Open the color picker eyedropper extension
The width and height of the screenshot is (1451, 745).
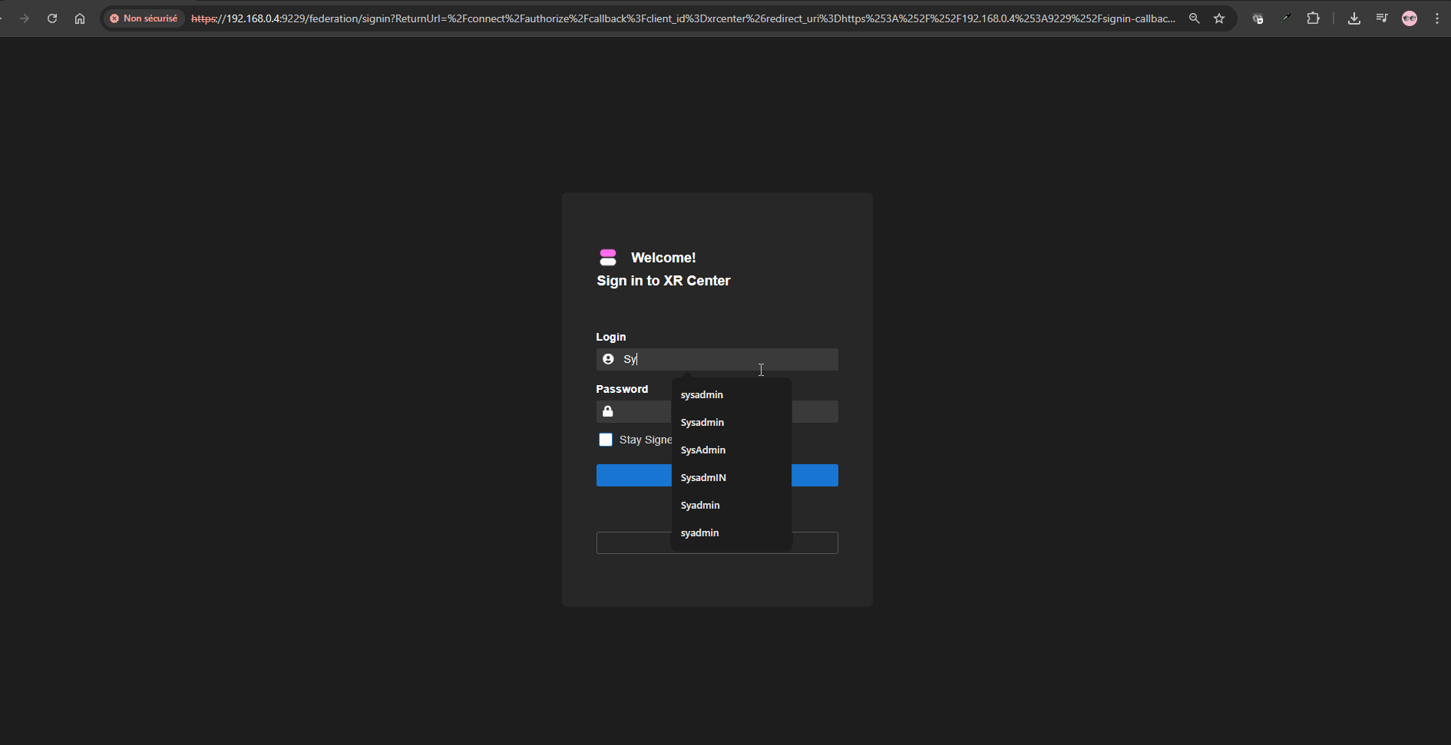coord(1285,18)
